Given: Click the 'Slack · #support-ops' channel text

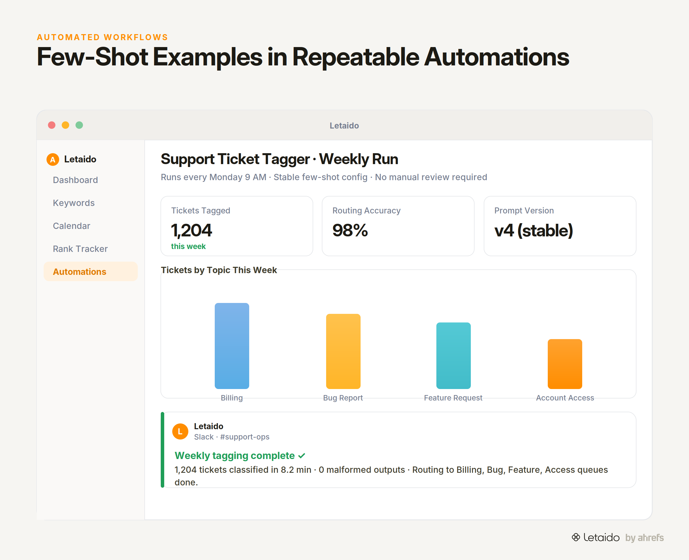Looking at the screenshot, I should pyautogui.click(x=232, y=437).
